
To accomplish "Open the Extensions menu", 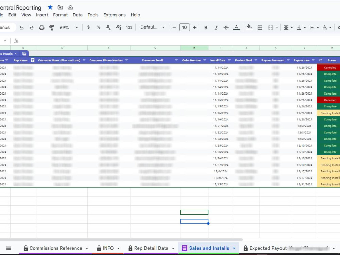I will pos(115,15).
